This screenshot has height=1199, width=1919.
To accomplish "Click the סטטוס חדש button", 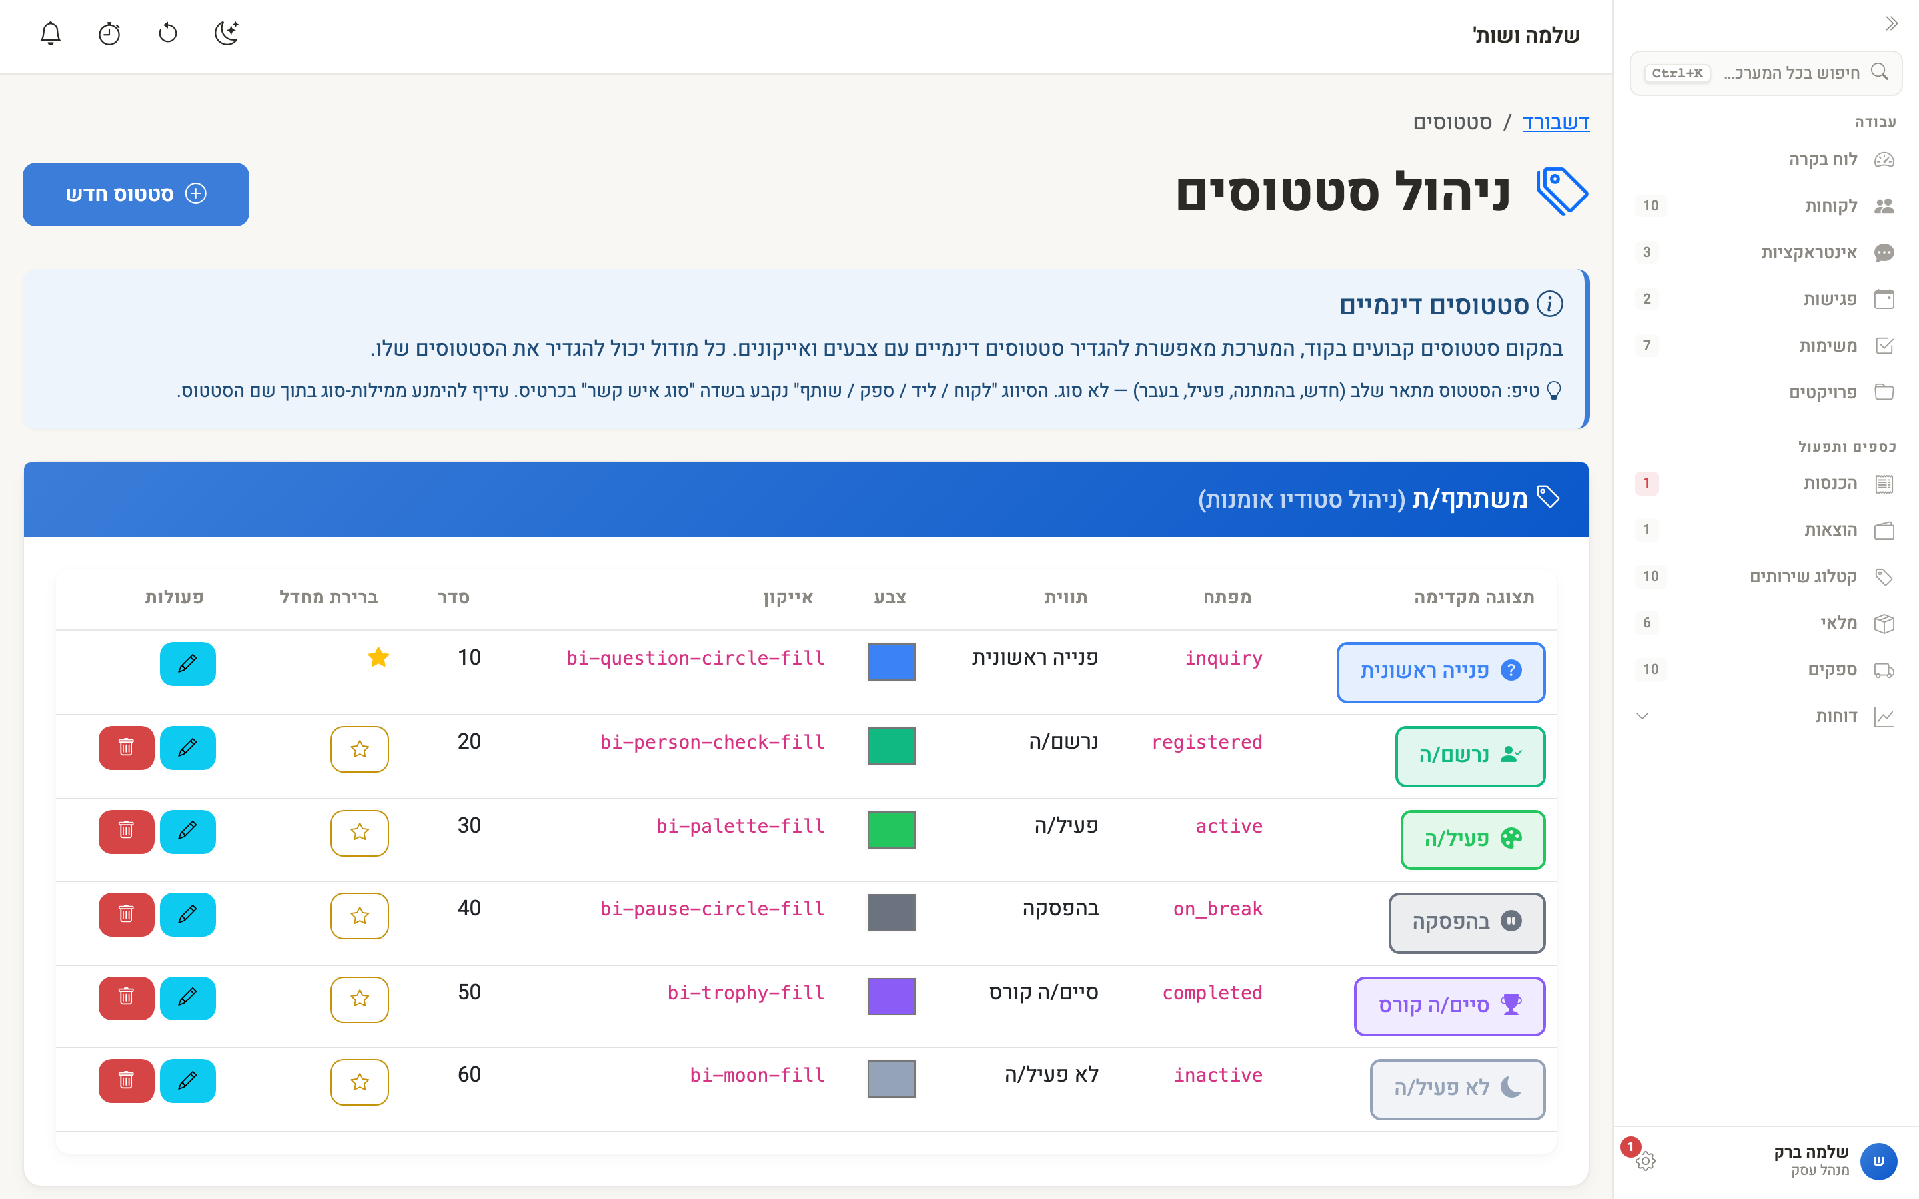I will 136,195.
